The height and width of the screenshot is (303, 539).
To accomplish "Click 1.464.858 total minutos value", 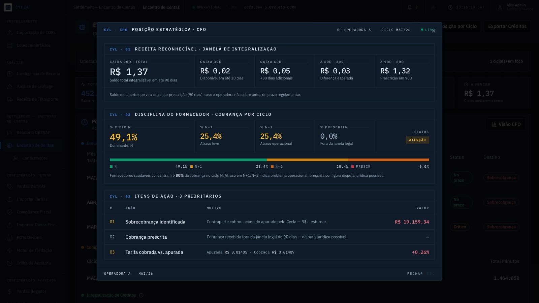I will tap(506, 278).
